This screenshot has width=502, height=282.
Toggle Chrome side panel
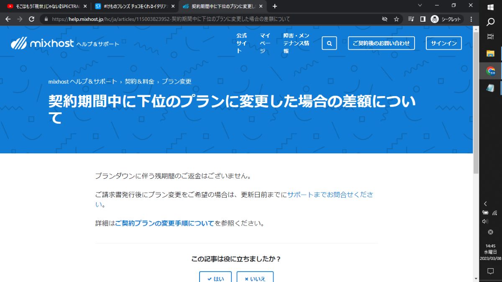click(423, 19)
